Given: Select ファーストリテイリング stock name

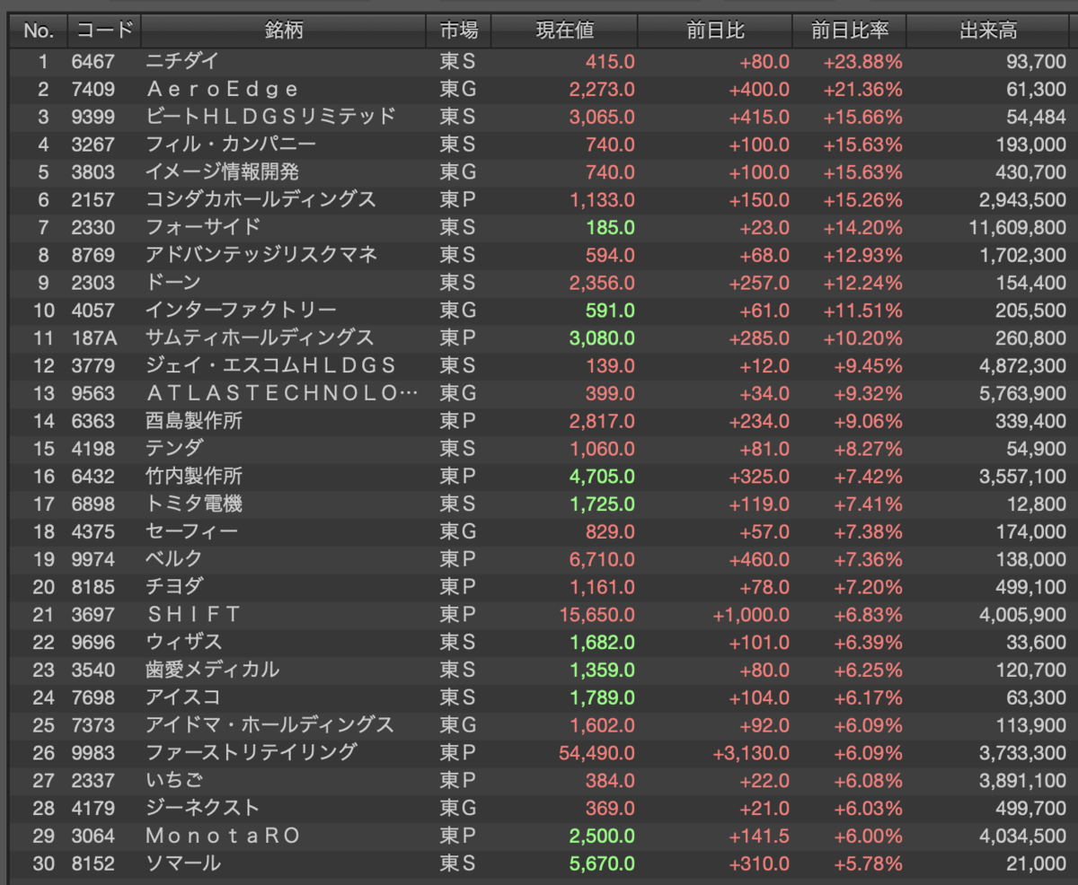Looking at the screenshot, I should 251,752.
